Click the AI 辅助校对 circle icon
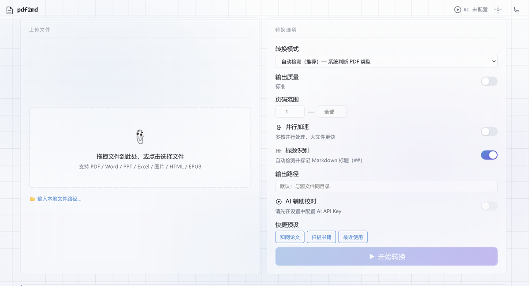The width and height of the screenshot is (529, 286). (279, 202)
